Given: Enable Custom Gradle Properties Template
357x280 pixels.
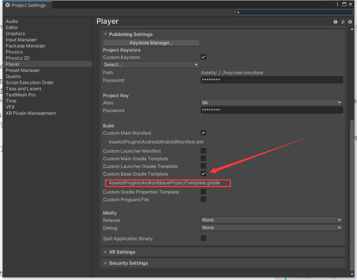Looking at the screenshot, I should 203,192.
